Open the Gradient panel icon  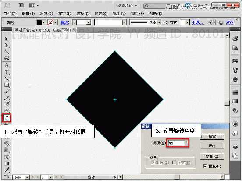click(x=235, y=101)
